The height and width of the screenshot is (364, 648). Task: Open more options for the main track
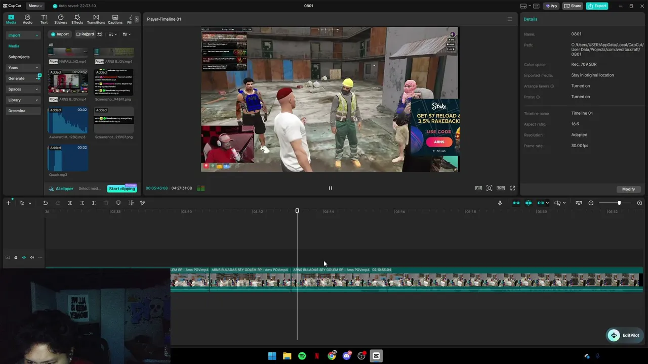tap(40, 257)
